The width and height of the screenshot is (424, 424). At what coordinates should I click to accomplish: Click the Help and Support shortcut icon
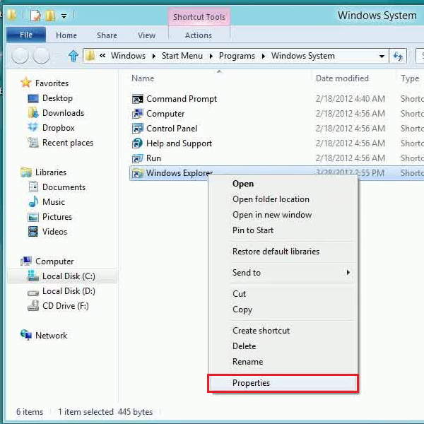pos(138,143)
